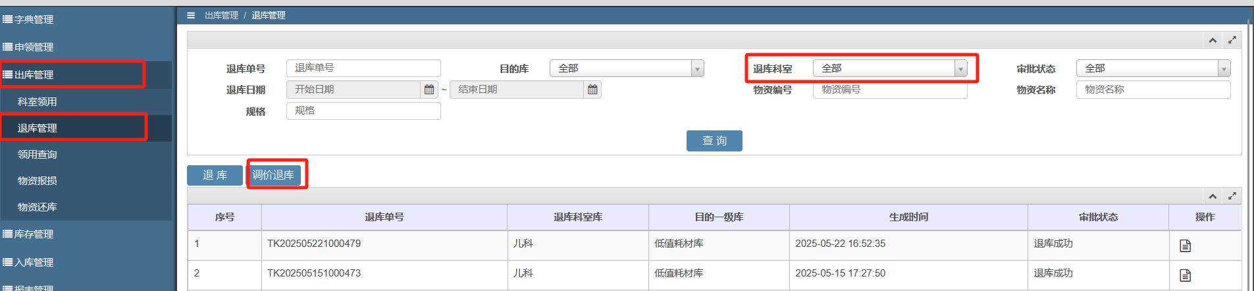This screenshot has width=1254, height=291.
Task: Click the 查询 search button
Action: pyautogui.click(x=714, y=141)
